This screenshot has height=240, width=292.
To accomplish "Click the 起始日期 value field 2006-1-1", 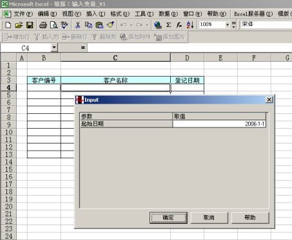I will pos(219,124).
